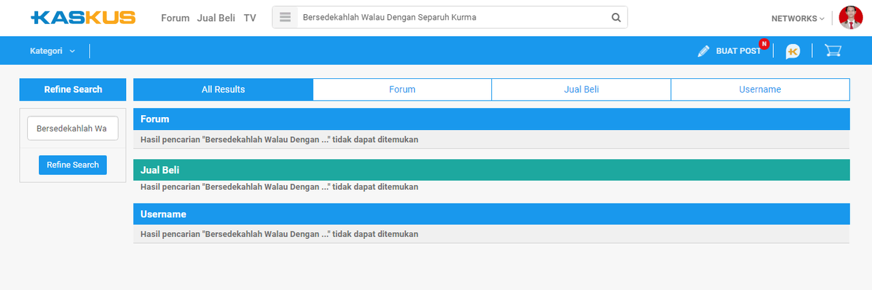Screen dimensions: 872x290
Task: Open the user profile avatar
Action: click(851, 18)
